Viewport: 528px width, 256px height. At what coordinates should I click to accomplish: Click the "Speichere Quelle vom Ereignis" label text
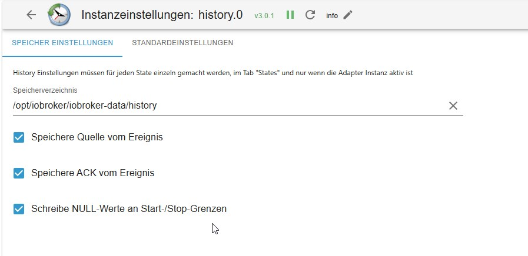click(x=97, y=137)
